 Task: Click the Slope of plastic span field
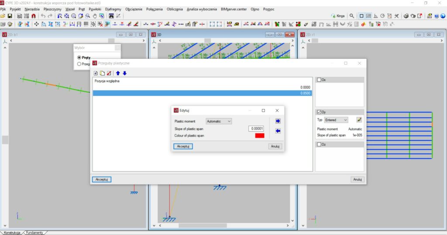click(x=256, y=129)
